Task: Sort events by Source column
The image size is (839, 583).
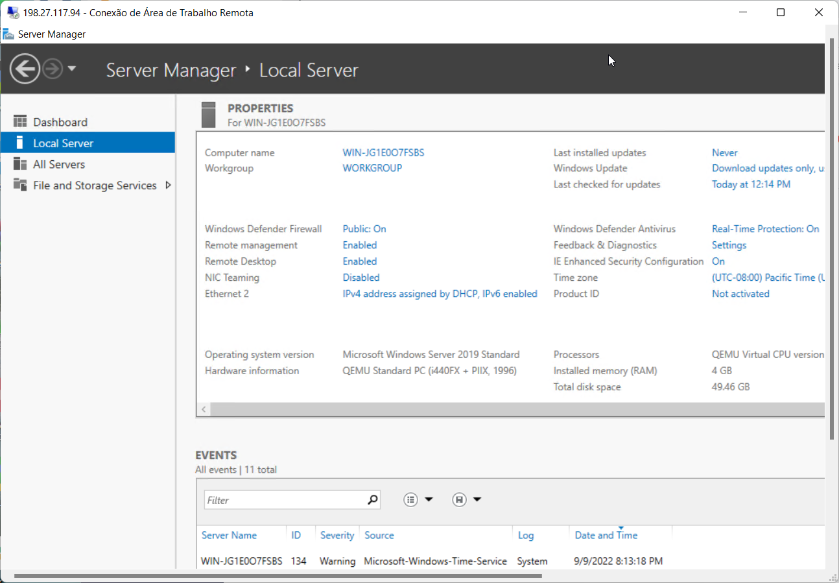Action: pos(379,535)
